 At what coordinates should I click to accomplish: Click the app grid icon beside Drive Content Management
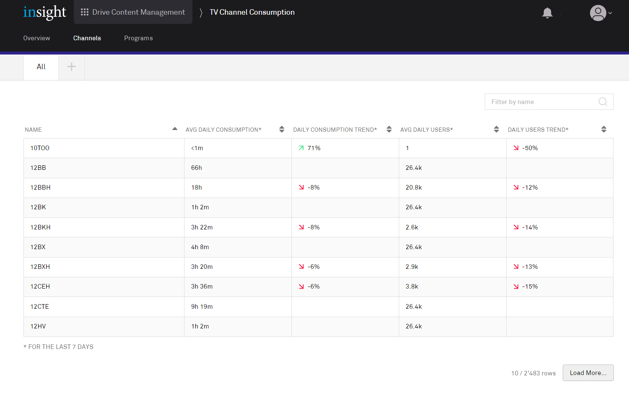85,12
